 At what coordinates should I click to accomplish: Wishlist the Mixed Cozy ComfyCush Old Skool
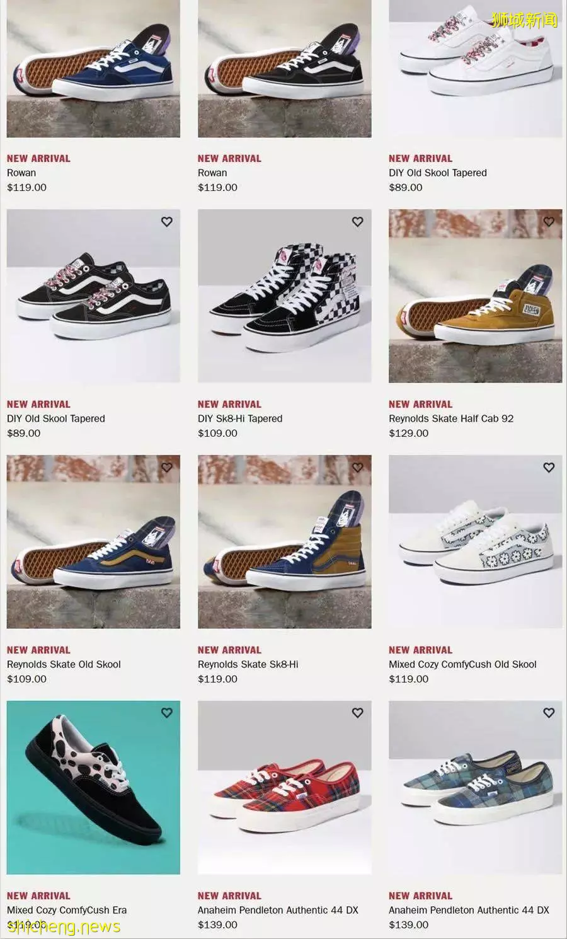(x=549, y=468)
